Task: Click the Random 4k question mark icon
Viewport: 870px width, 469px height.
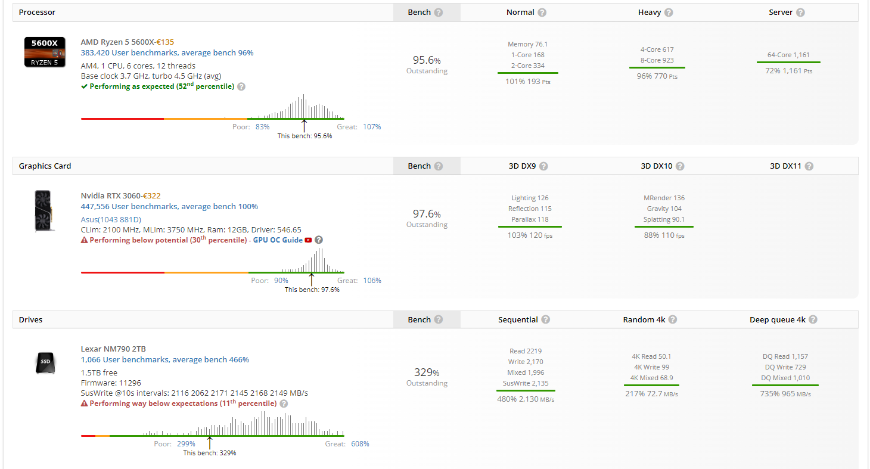Action: (673, 320)
